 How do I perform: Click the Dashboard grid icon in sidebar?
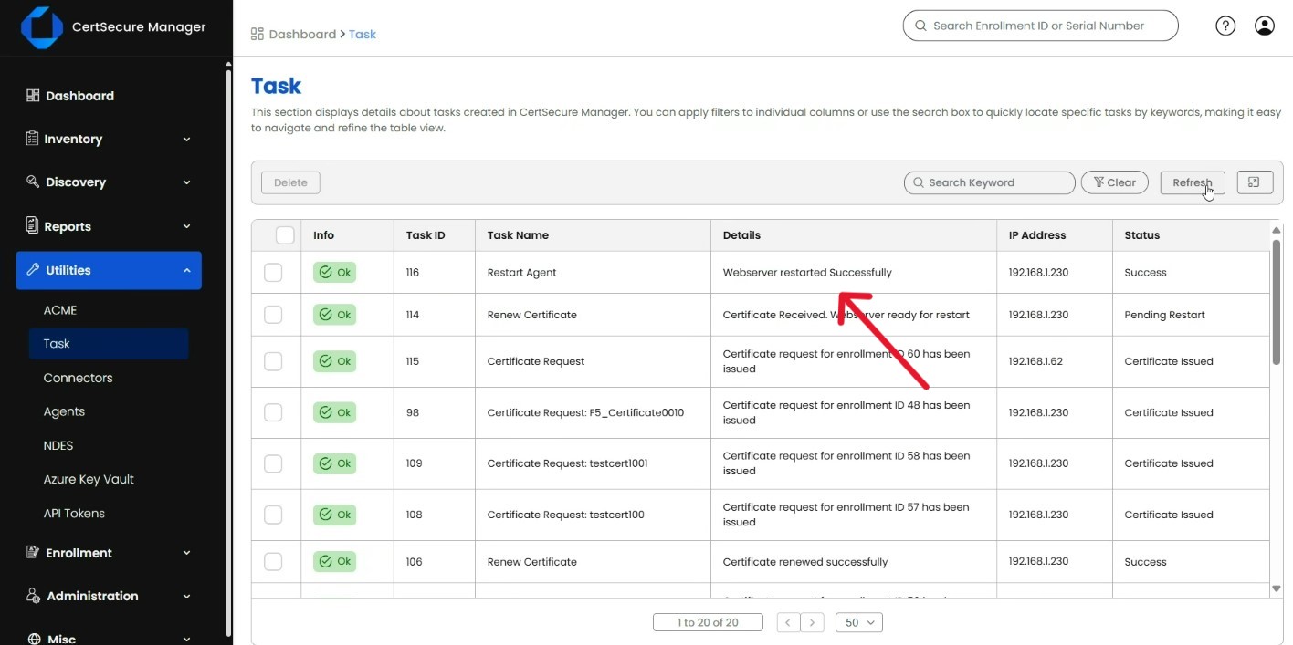[33, 96]
